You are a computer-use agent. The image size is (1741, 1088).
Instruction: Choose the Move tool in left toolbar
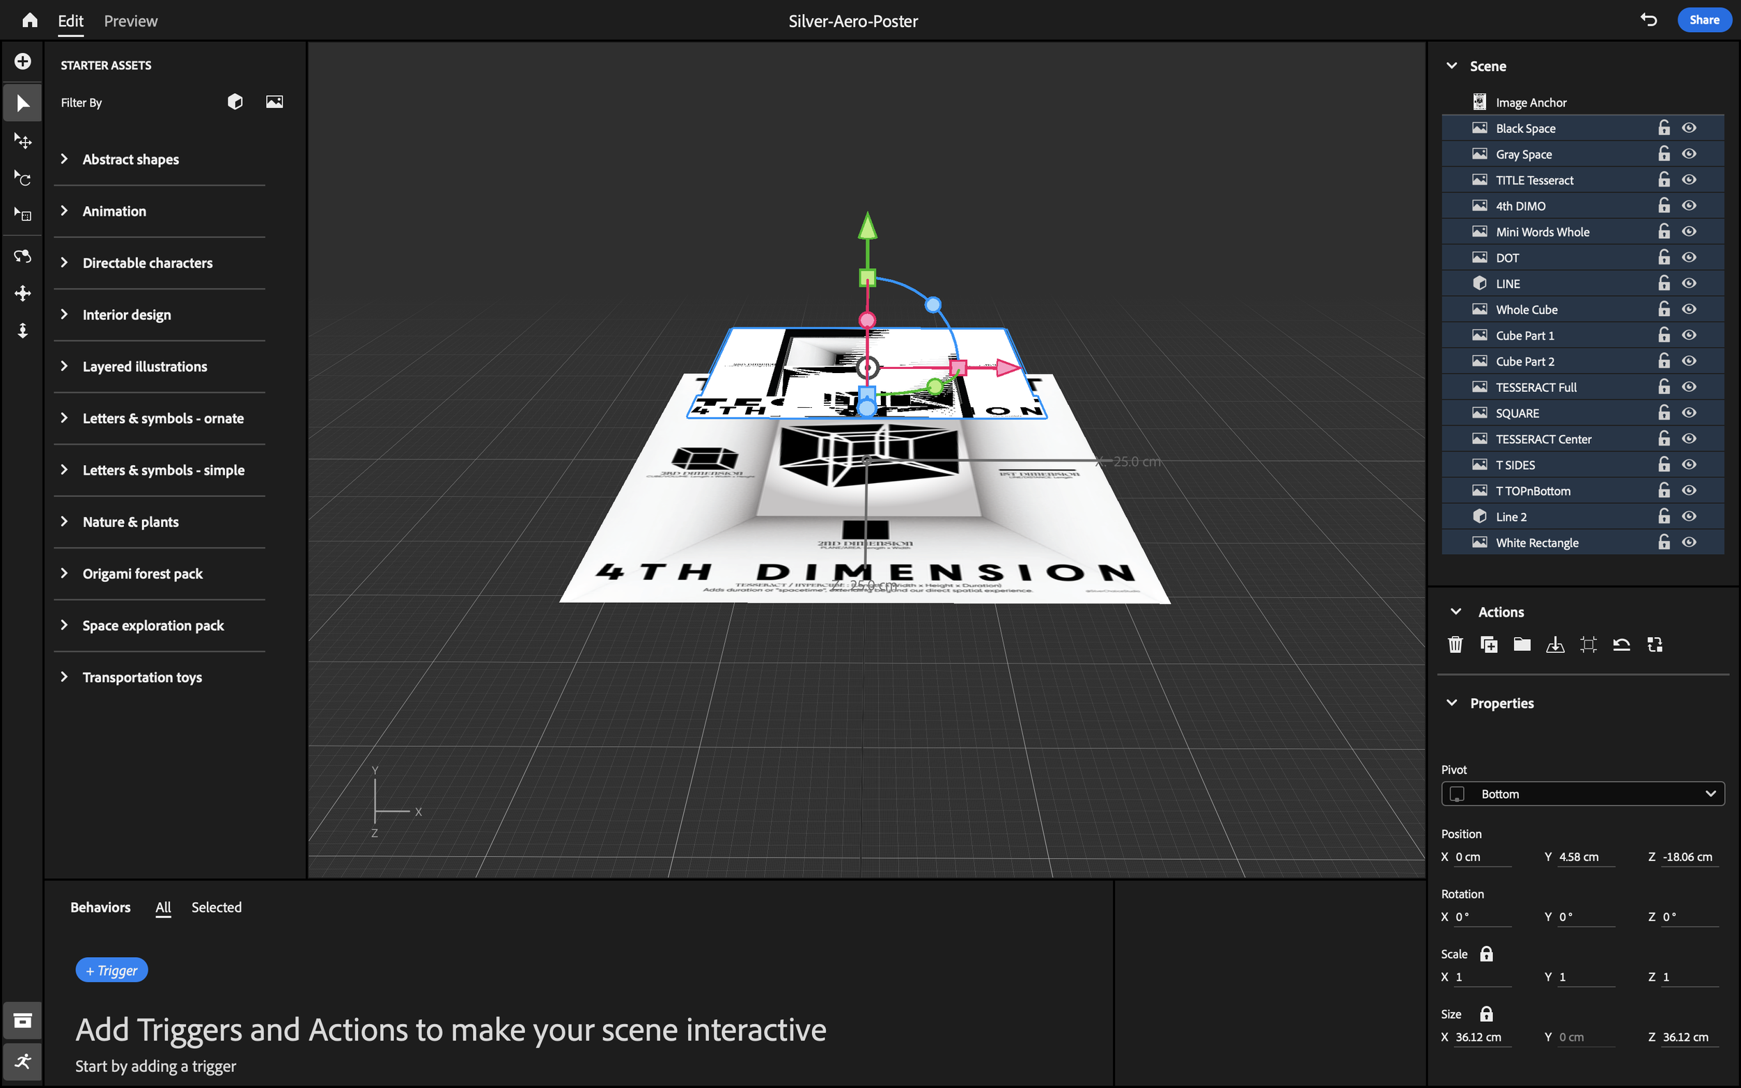(x=22, y=141)
